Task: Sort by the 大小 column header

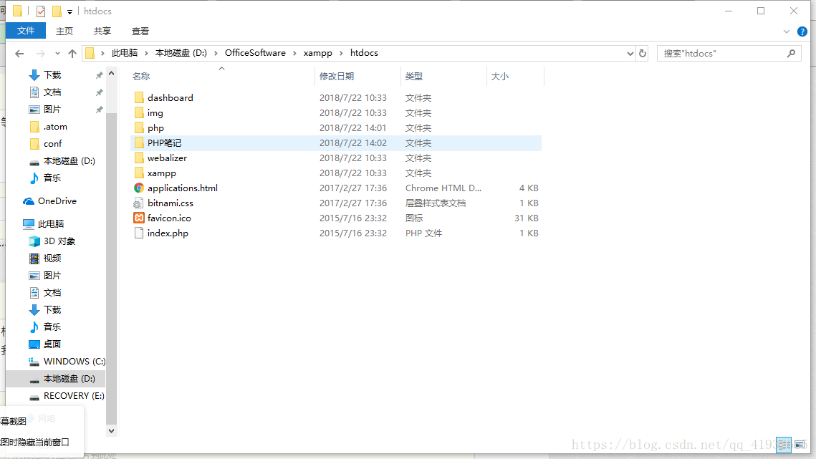Action: (x=499, y=76)
